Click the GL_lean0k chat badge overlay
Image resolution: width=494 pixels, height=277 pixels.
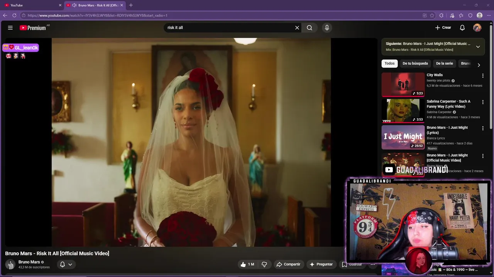tap(20, 48)
